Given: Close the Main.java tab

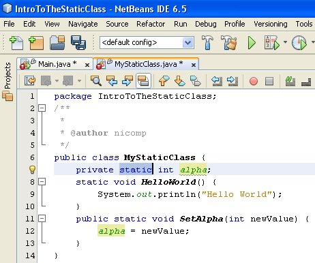Looking at the screenshot, I should (x=87, y=65).
